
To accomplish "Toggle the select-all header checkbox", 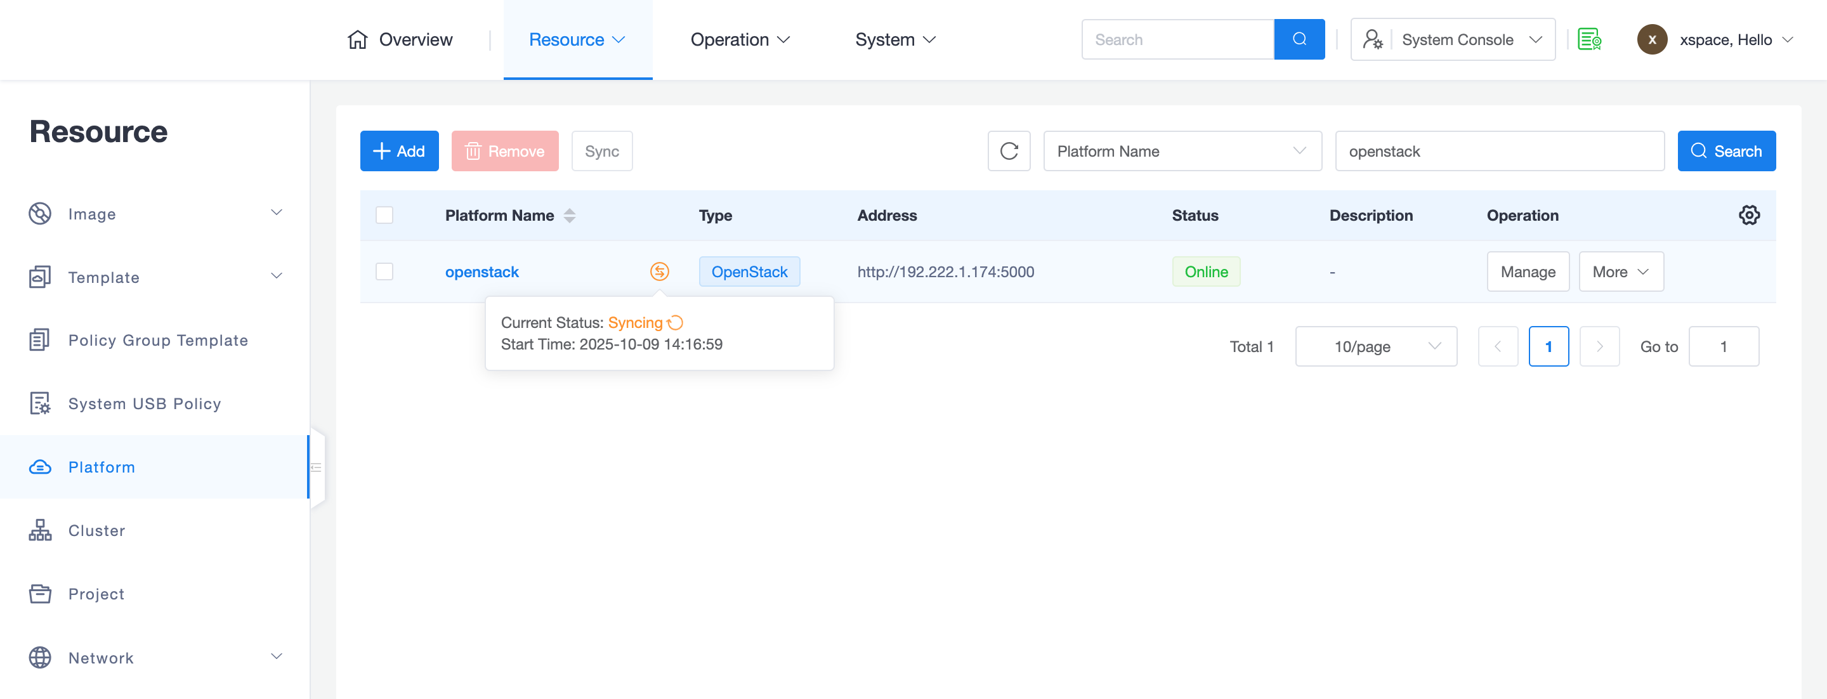I will (384, 216).
